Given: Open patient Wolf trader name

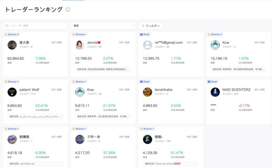Looking at the screenshot, I should pyautogui.click(x=29, y=90).
